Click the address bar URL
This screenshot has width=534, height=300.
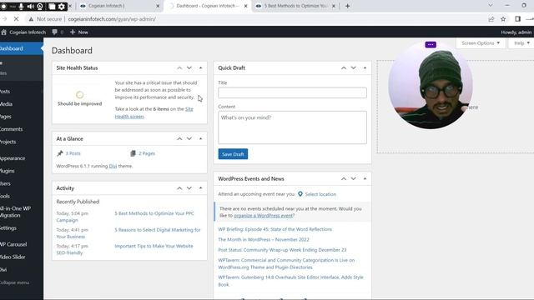112,19
